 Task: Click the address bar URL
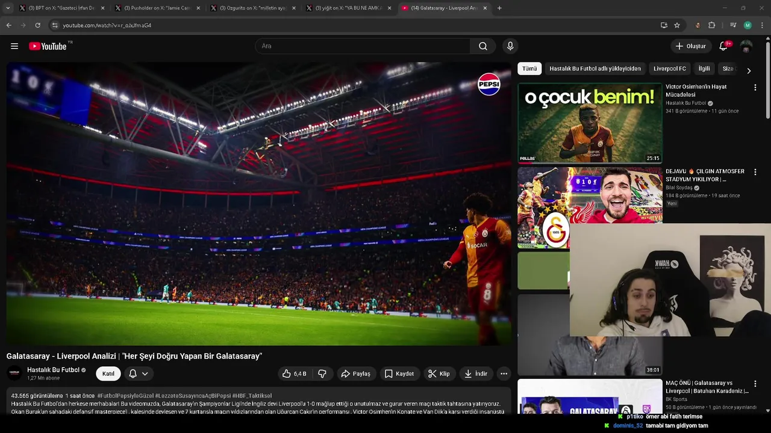[107, 25]
